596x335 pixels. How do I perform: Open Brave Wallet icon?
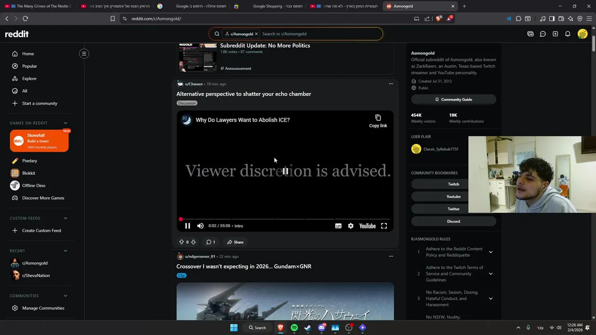pyautogui.click(x=561, y=19)
